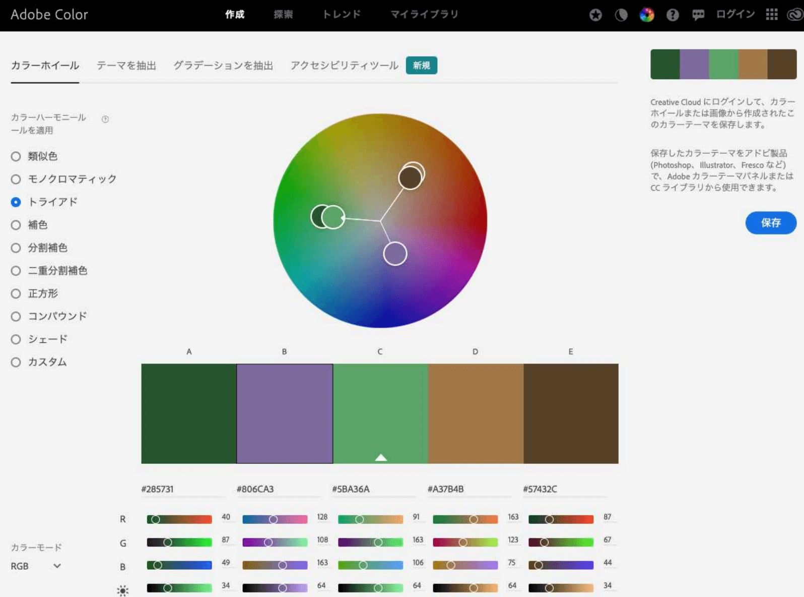Click the base color triangle on swatch C
Viewport: 804px width, 597px height.
(x=381, y=457)
